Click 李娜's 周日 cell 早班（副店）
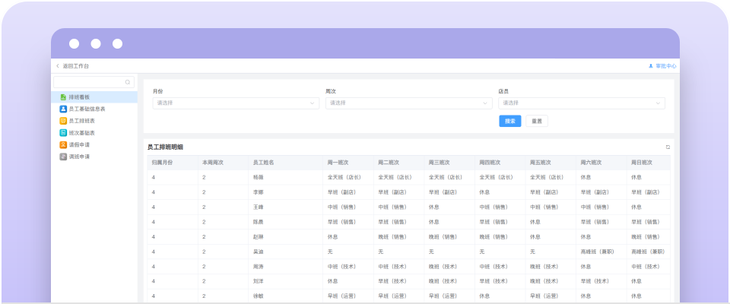 click(x=646, y=192)
